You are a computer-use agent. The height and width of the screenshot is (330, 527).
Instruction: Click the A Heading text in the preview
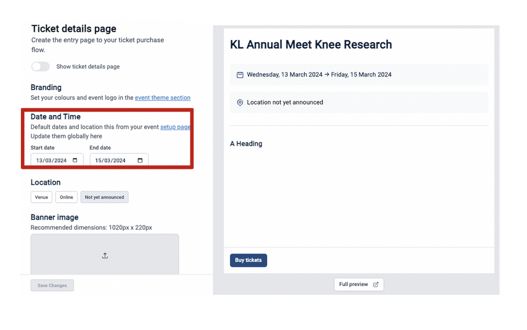point(245,144)
